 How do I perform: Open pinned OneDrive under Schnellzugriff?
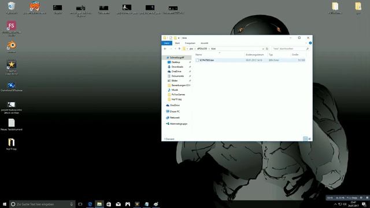tap(176, 72)
